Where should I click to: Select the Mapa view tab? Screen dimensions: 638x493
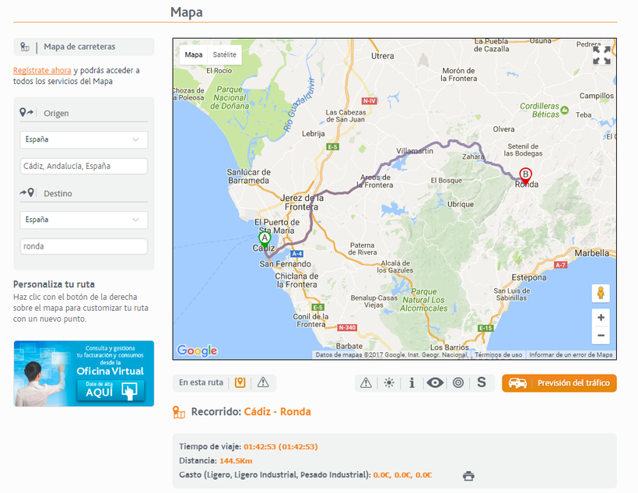pyautogui.click(x=194, y=55)
